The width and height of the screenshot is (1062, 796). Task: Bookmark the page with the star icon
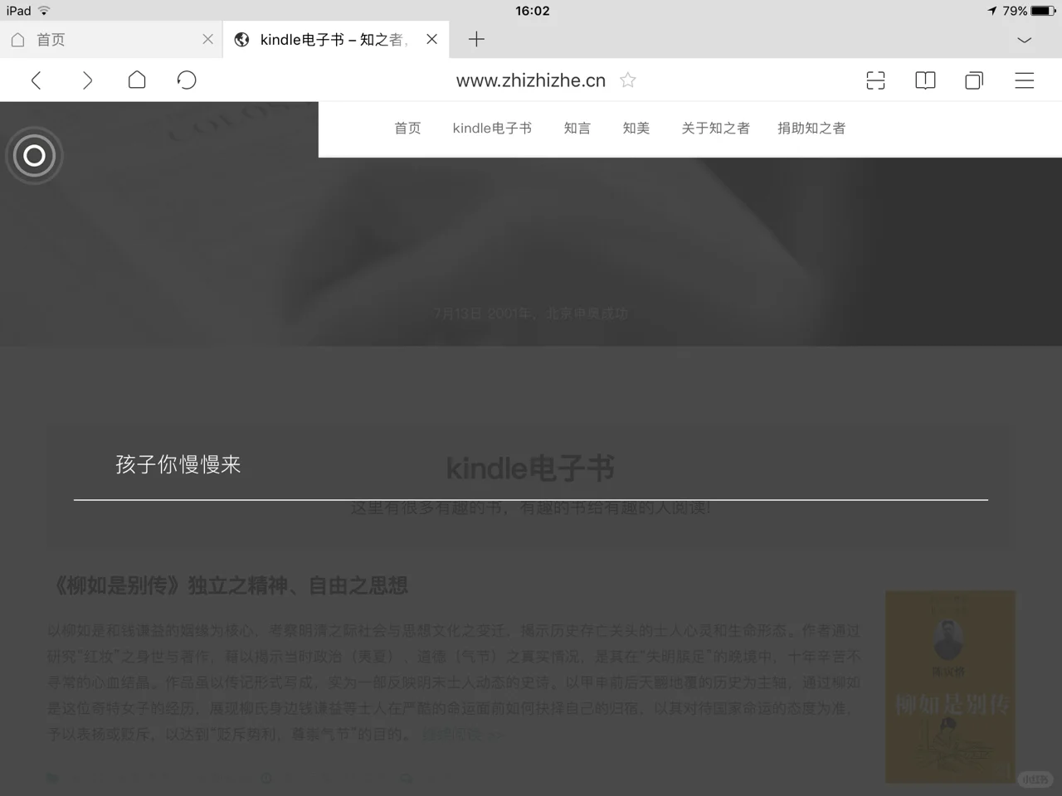pyautogui.click(x=628, y=80)
